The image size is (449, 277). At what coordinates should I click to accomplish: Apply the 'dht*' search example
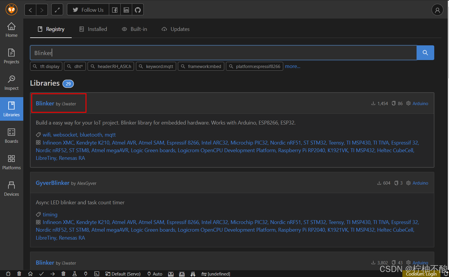(x=75, y=66)
